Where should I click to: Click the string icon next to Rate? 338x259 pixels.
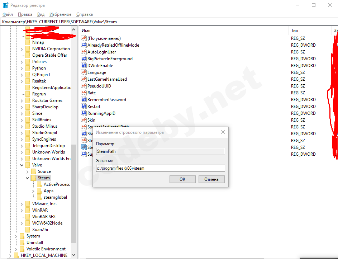pos(84,93)
